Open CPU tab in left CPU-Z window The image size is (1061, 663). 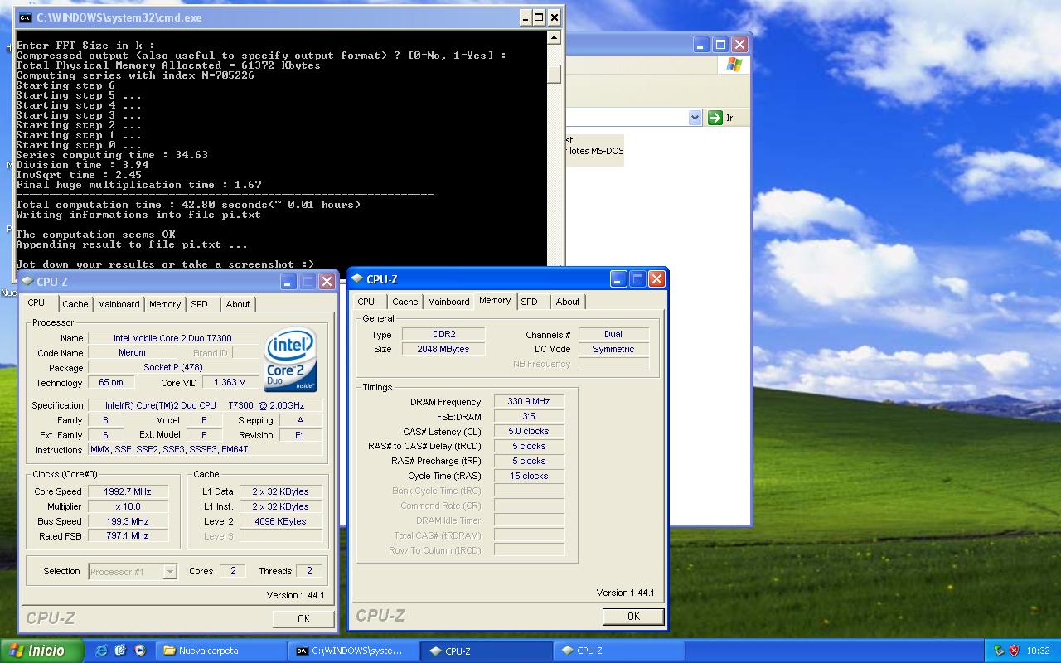36,302
